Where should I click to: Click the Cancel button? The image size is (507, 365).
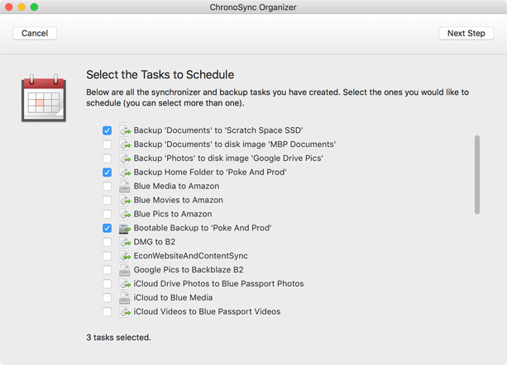tap(35, 33)
